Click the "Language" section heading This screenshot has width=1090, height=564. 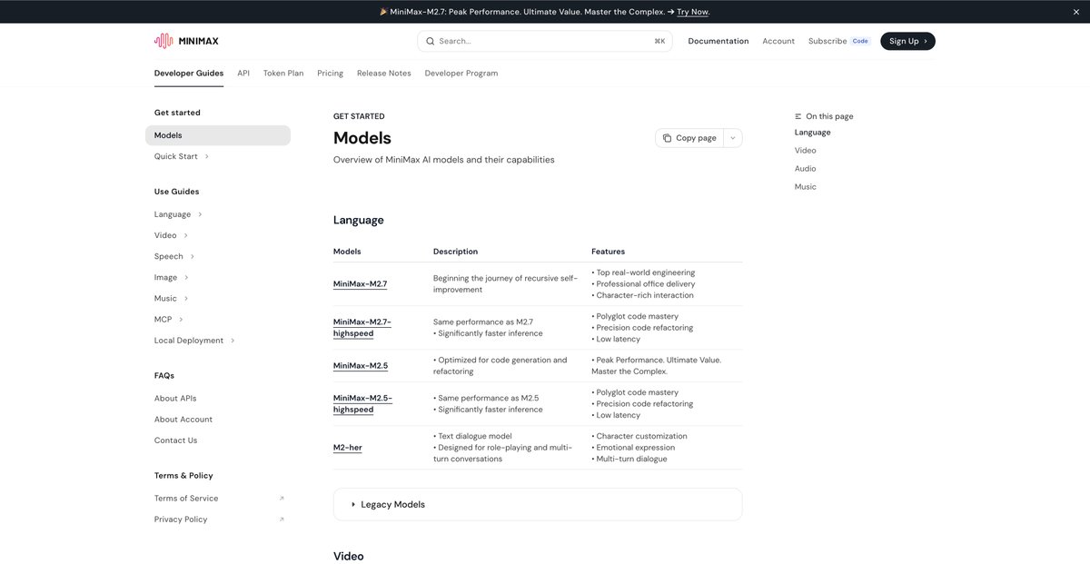pos(359,221)
